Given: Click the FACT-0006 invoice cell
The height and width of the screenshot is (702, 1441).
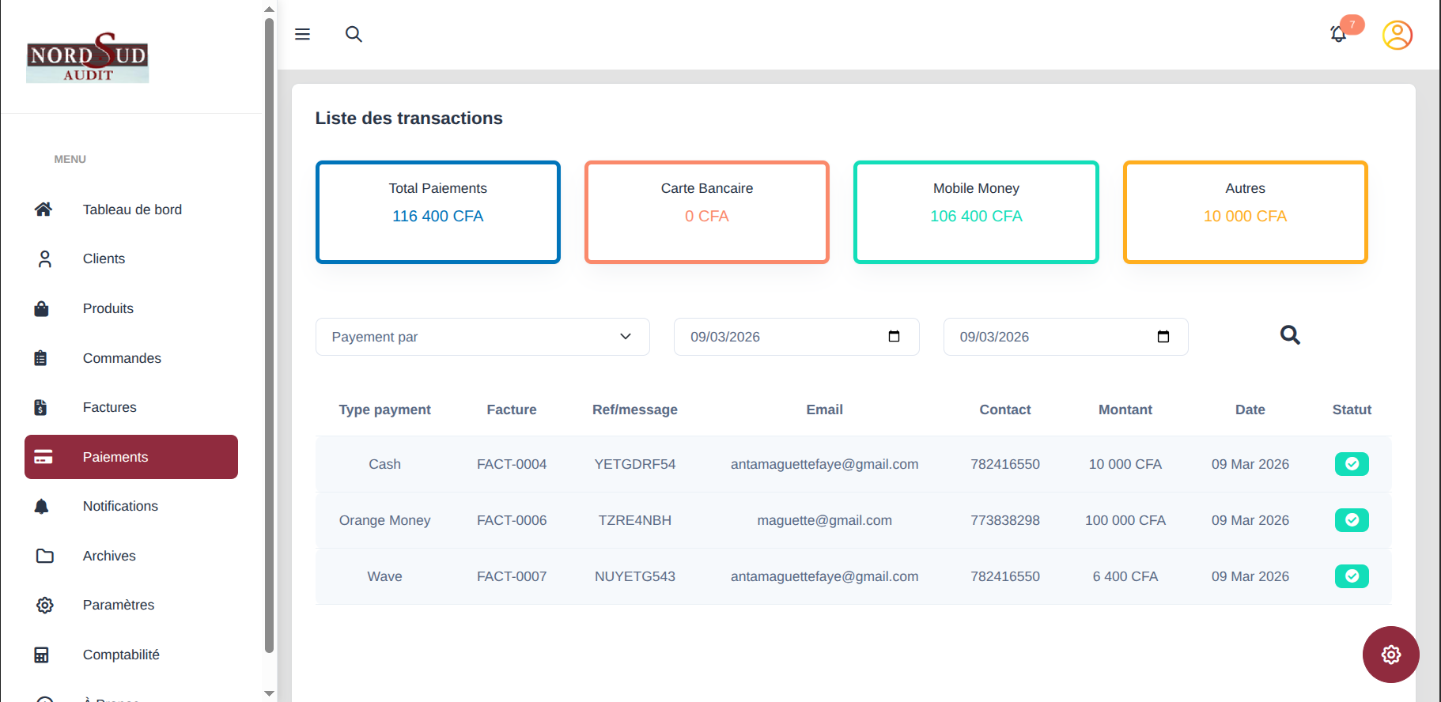Looking at the screenshot, I should pos(512,520).
